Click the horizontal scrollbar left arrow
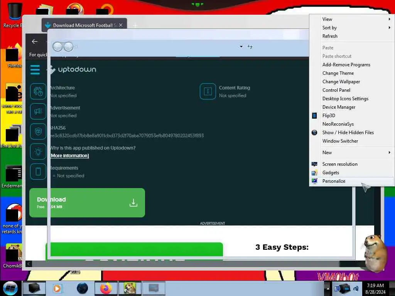 (29, 264)
